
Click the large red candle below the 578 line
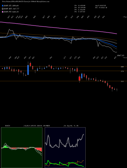[80, 78]
